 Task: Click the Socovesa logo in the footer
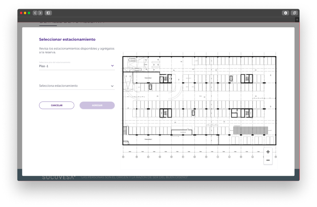click(x=58, y=177)
